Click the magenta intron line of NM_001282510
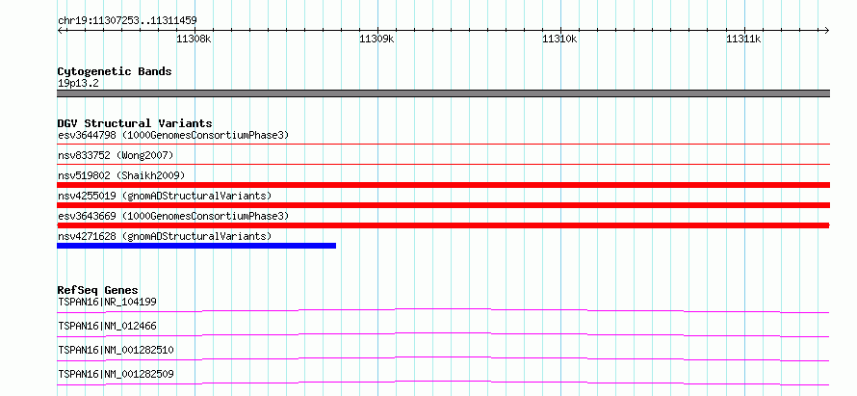This screenshot has height=396, width=857. coord(443,358)
